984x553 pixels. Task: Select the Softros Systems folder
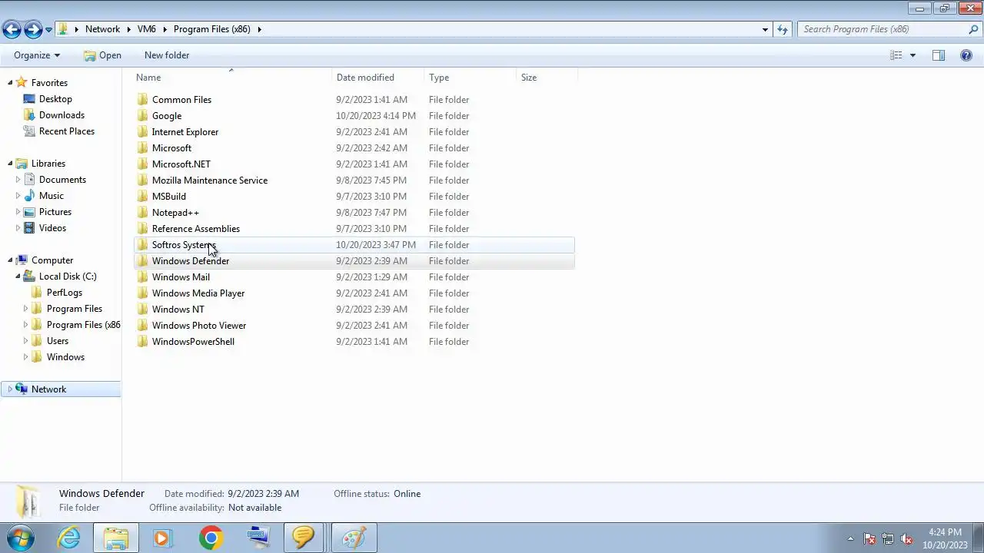354,245
